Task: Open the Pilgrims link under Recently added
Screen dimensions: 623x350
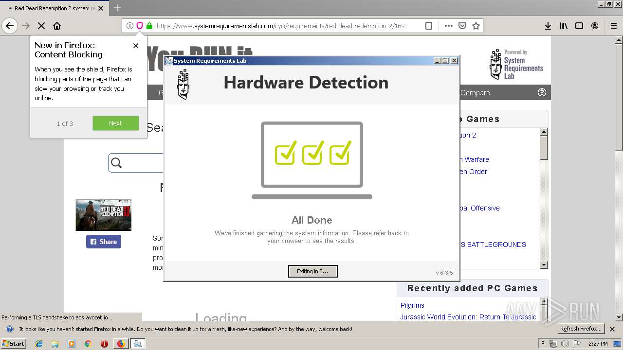Action: (x=412, y=305)
